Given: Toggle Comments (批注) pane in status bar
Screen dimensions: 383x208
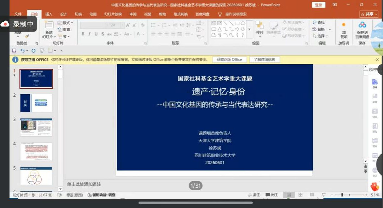Looking at the screenshot, I should [x=272, y=195].
